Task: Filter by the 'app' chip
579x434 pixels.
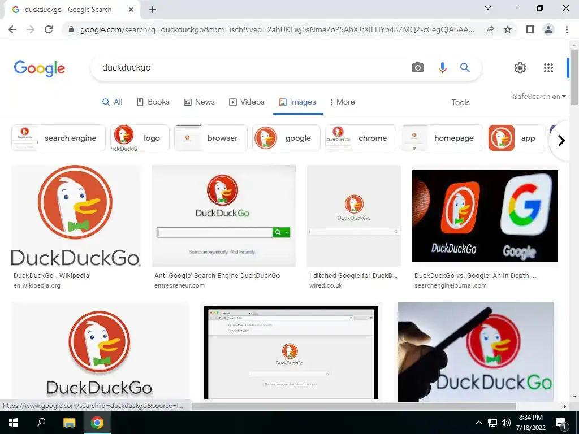Action: (x=516, y=138)
